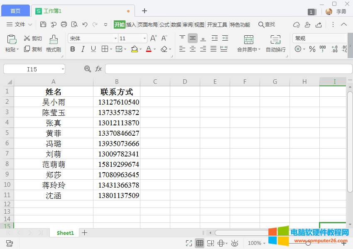Toggle eye protection mode icon in status bar

[235, 243]
